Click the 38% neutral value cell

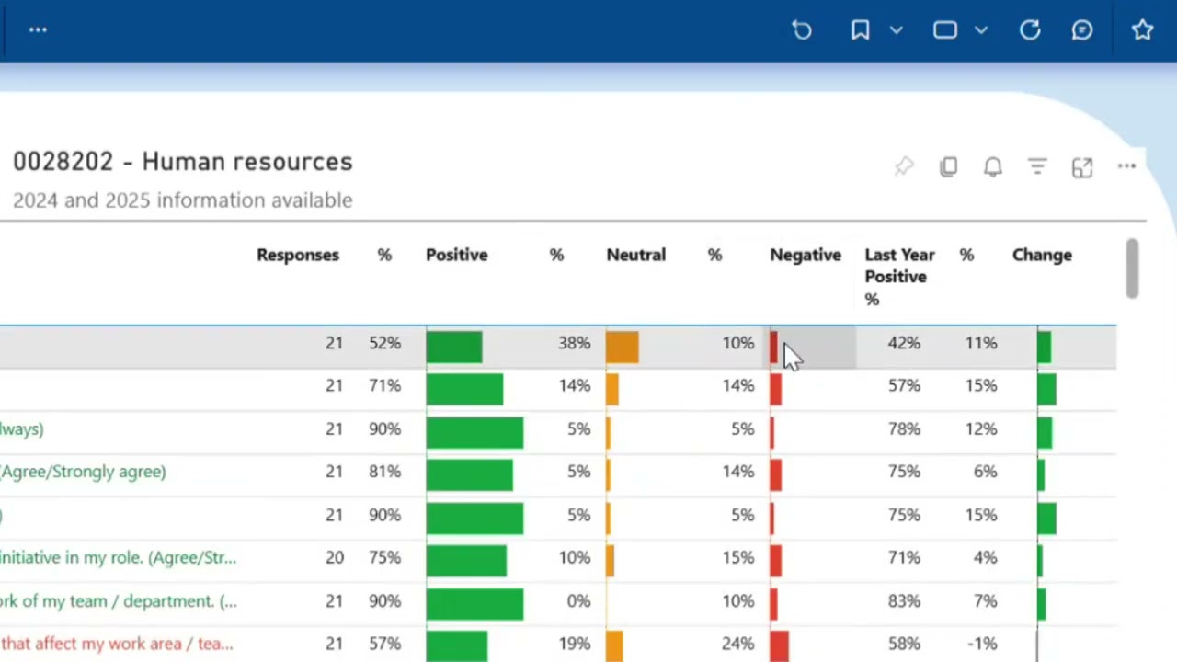coord(574,343)
